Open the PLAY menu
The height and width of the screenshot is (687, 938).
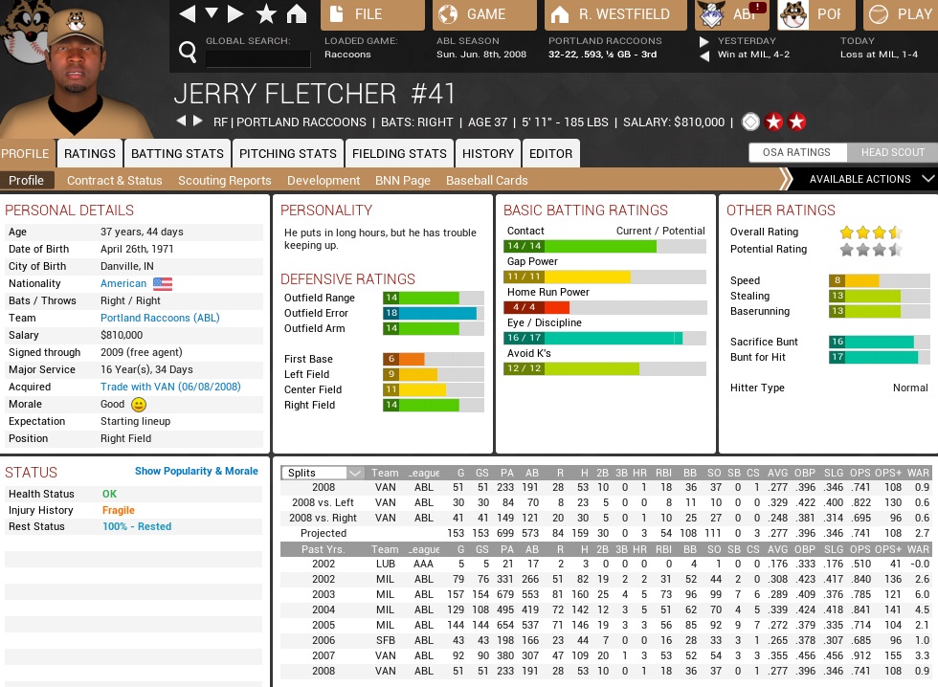click(x=901, y=14)
